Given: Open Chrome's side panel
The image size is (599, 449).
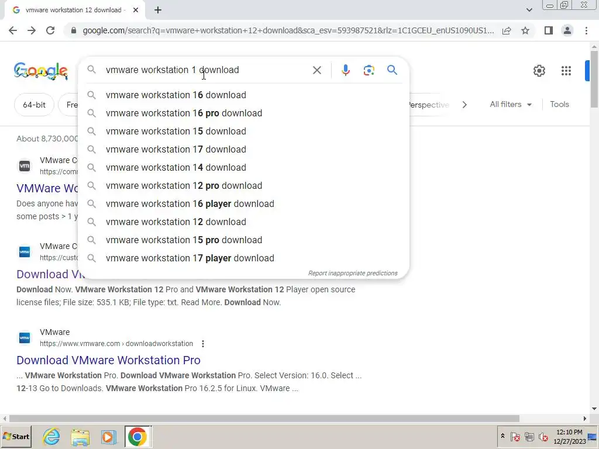Looking at the screenshot, I should [x=549, y=30].
